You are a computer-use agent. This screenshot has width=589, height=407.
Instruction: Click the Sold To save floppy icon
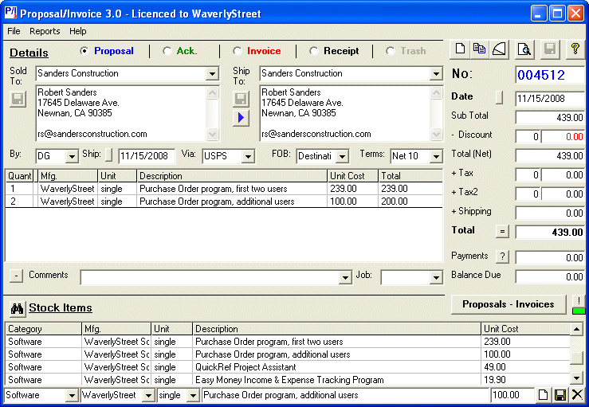(18, 99)
